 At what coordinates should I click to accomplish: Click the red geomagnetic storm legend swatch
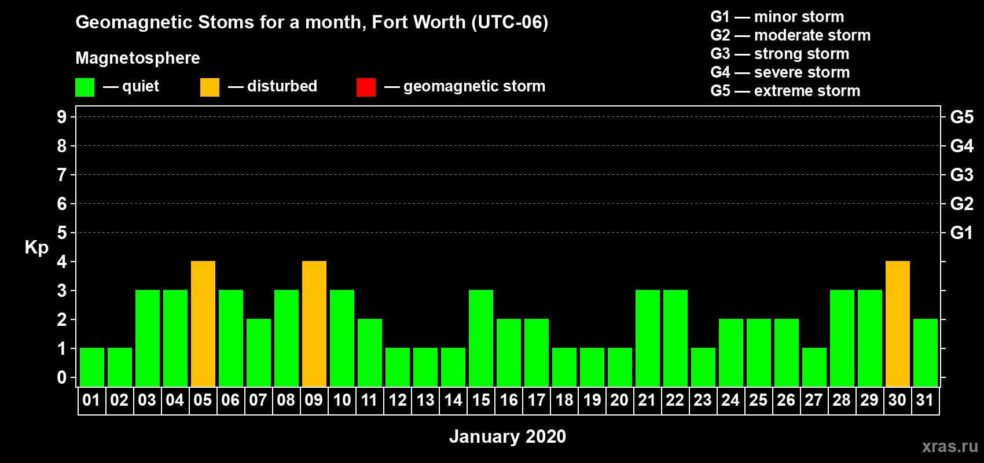coord(366,87)
